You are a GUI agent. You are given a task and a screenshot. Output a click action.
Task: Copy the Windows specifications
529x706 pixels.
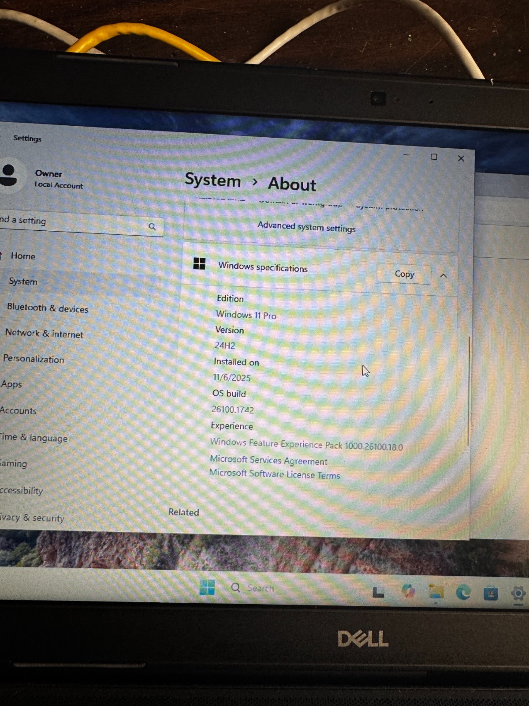point(404,274)
